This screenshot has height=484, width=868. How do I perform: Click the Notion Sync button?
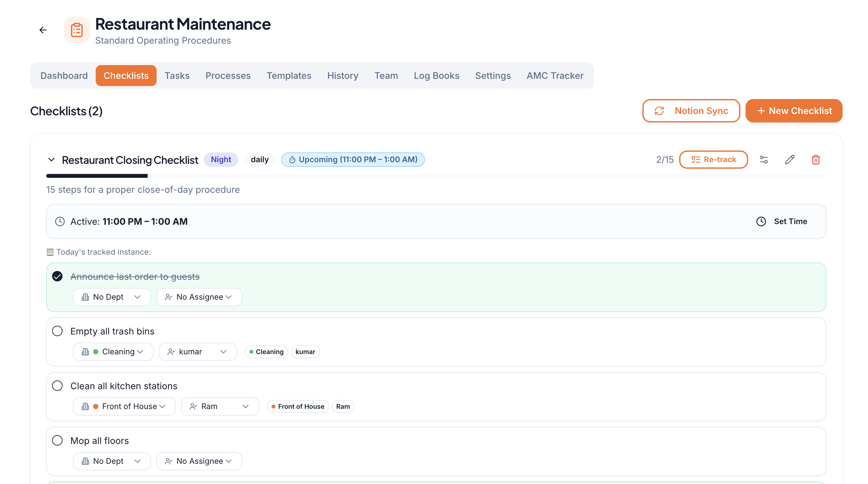[691, 111]
